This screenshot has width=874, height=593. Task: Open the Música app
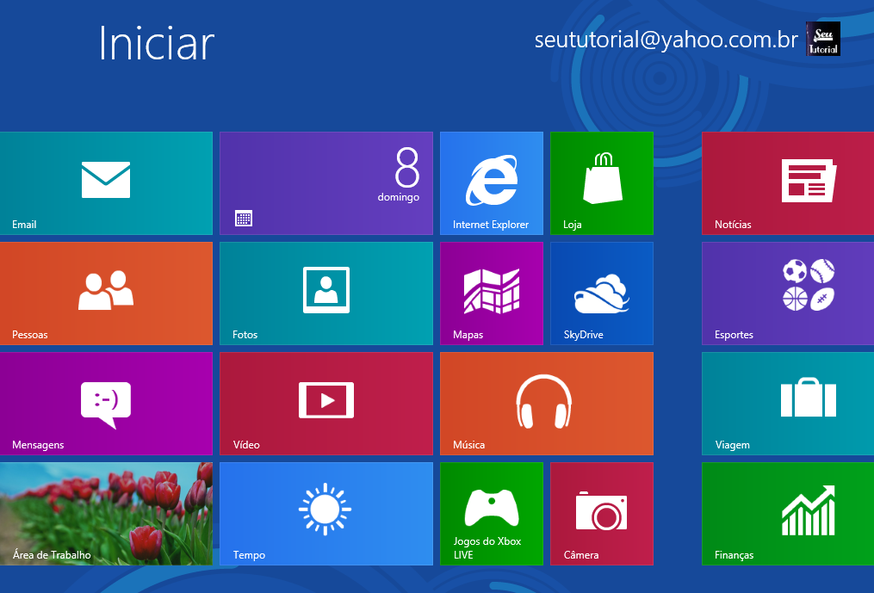[x=546, y=403]
